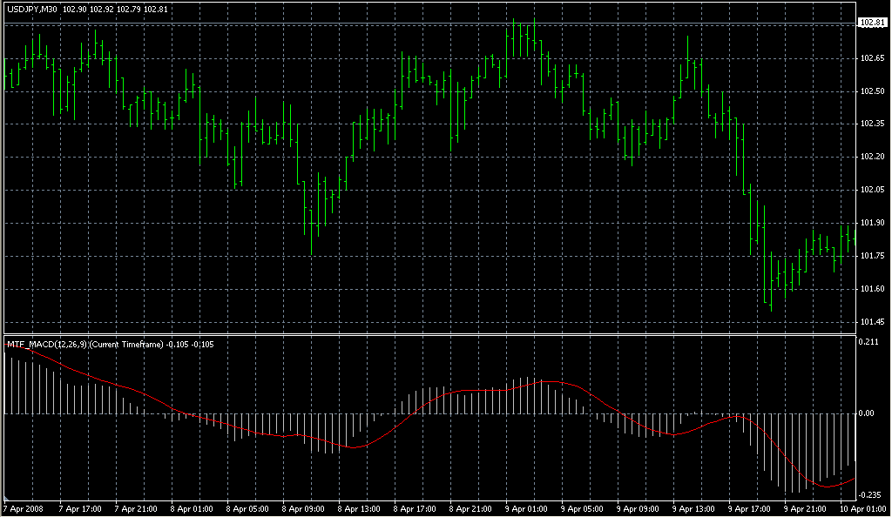Select the 7 Apr 2008 date label
This screenshot has height=517, width=892.
click(x=24, y=508)
